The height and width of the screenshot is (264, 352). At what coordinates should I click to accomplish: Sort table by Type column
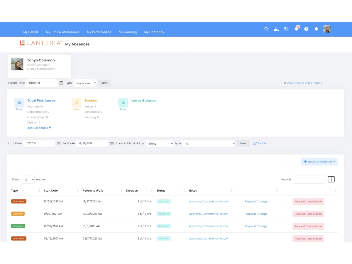[x=39, y=191]
